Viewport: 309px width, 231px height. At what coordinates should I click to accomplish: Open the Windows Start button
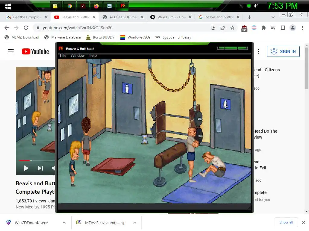(x=8, y=7)
